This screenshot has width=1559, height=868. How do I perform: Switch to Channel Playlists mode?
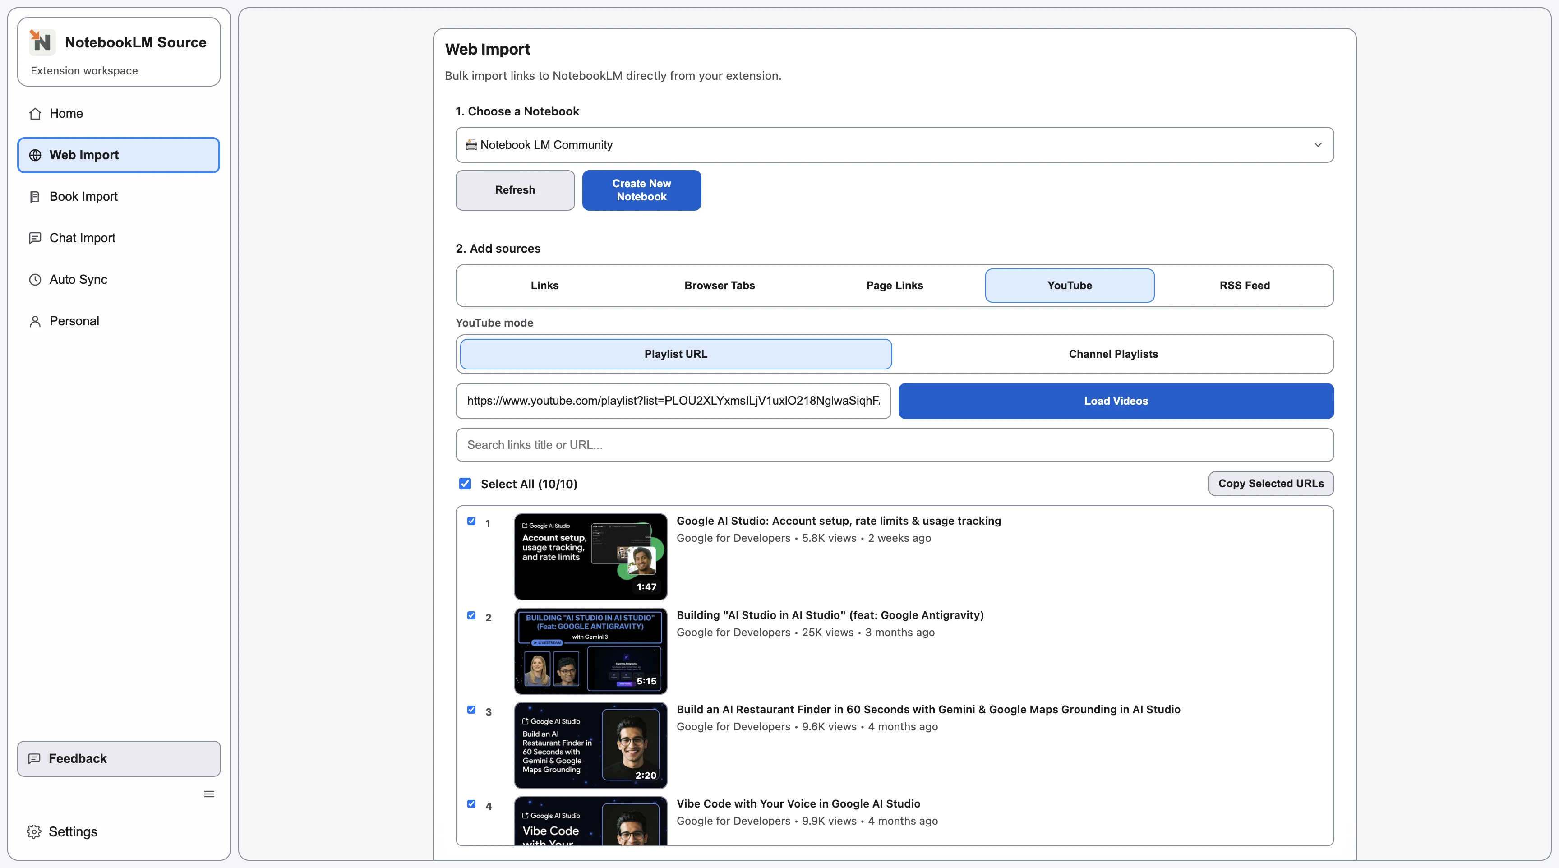click(x=1113, y=354)
